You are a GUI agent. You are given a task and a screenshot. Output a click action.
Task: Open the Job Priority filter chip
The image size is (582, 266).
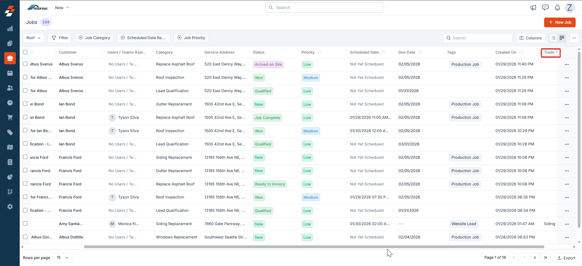tap(191, 38)
